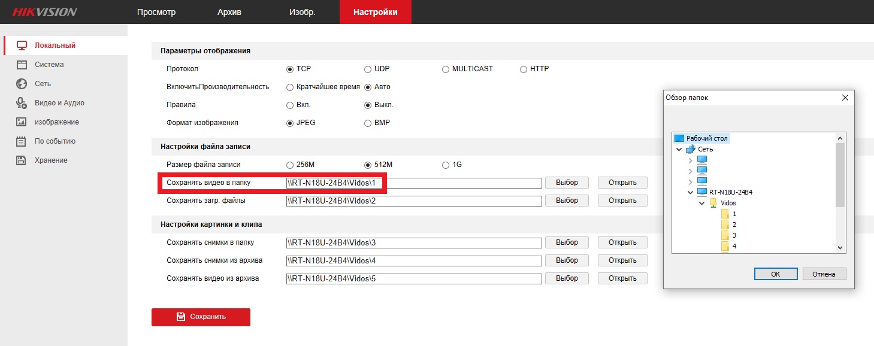Collapse the Vidos folder node
Viewport: 874px width, 346px height.
pyautogui.click(x=701, y=203)
